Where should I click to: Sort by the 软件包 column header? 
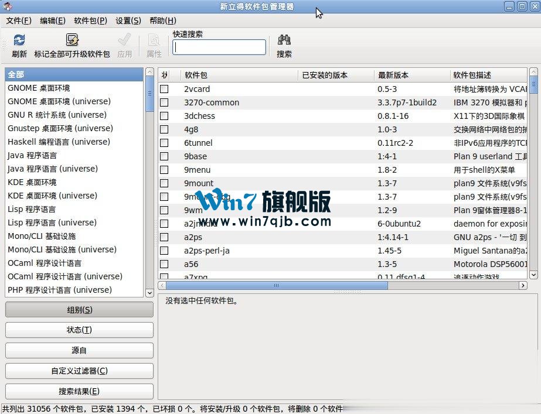pos(239,75)
